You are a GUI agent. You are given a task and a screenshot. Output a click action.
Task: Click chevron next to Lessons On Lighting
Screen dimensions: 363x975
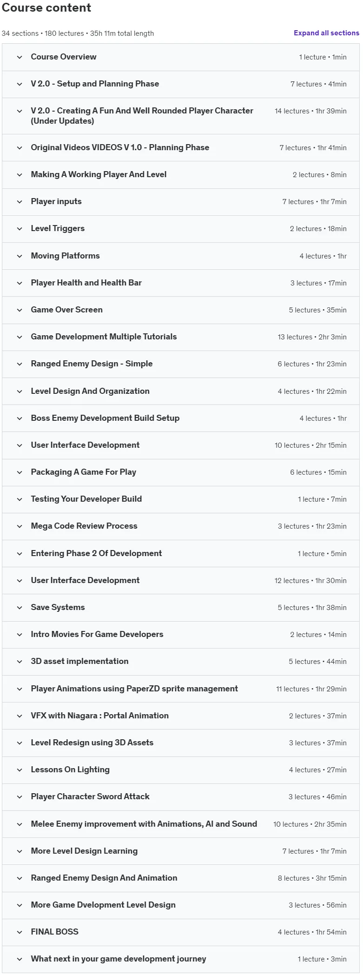pyautogui.click(x=20, y=770)
